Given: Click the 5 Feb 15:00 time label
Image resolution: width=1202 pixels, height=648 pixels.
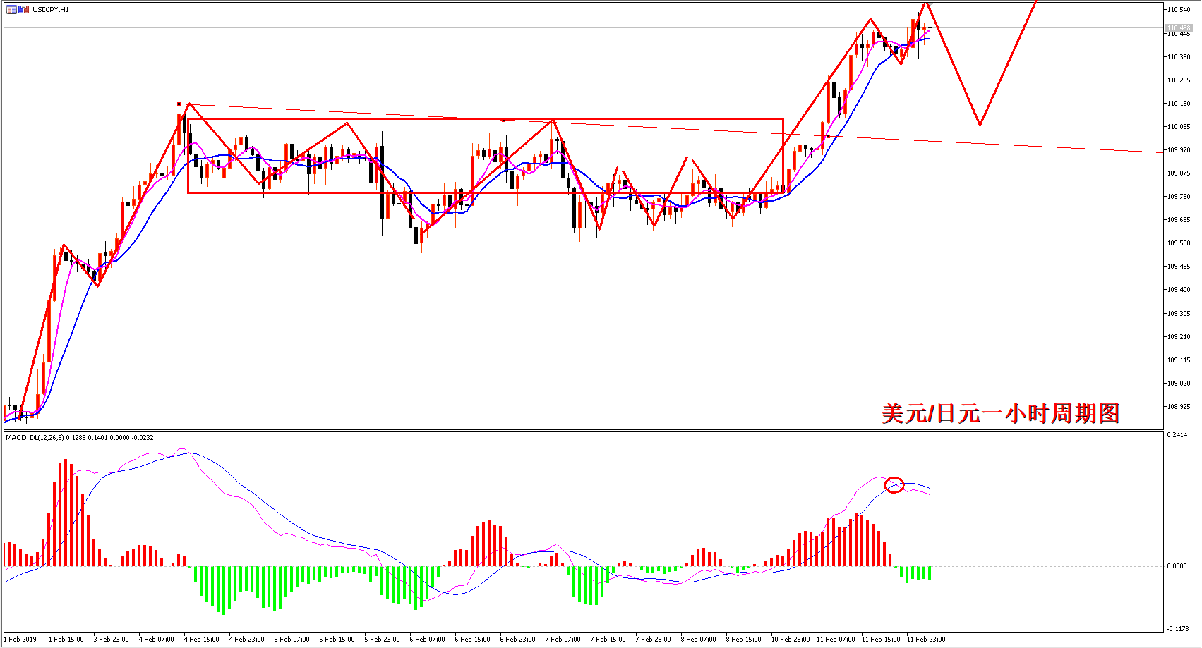Looking at the screenshot, I should (337, 640).
